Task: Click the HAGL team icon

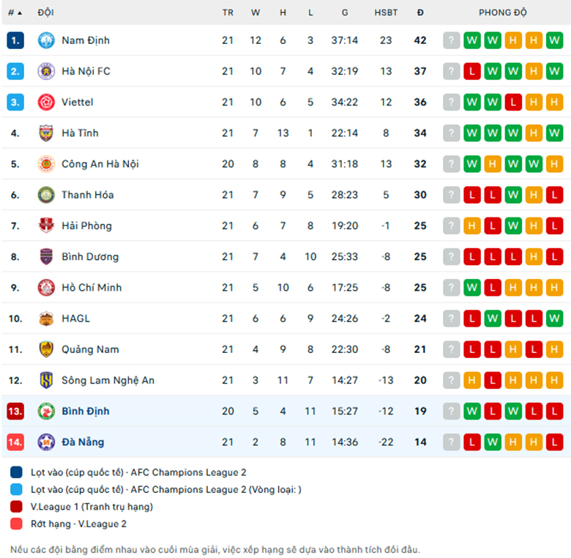Action: 46,319
